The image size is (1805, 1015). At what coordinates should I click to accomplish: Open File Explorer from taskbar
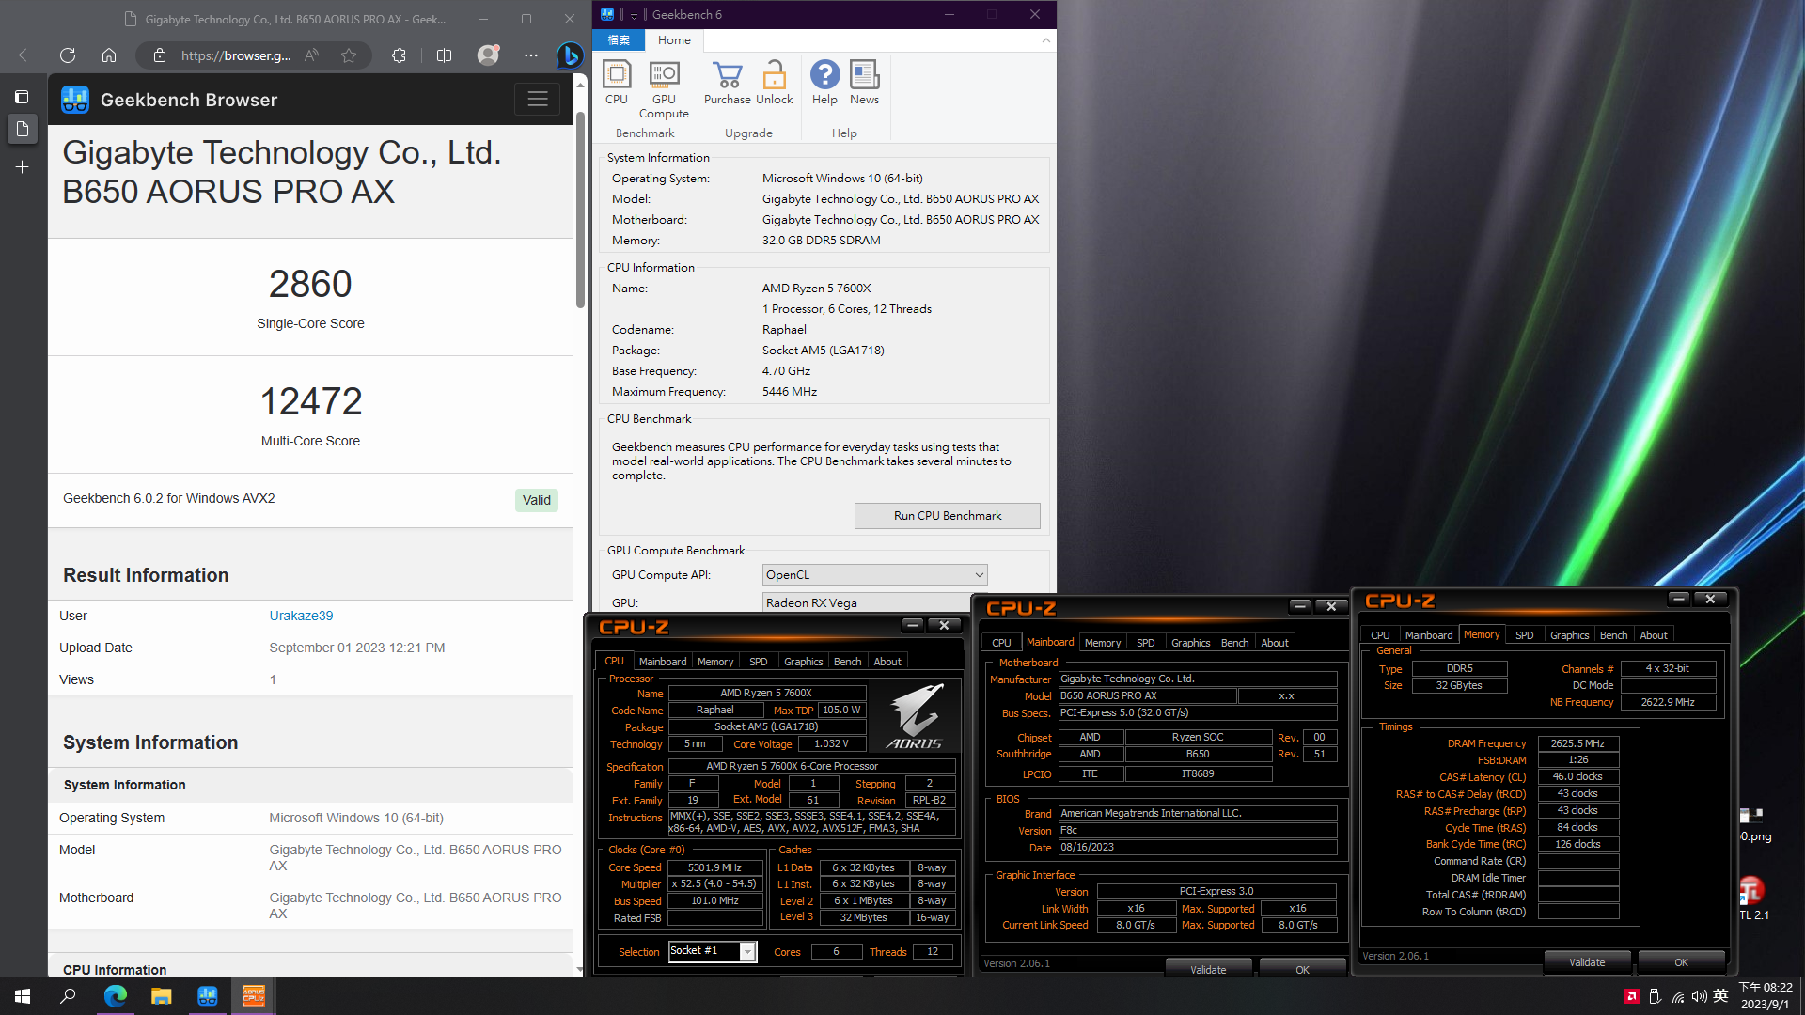(x=162, y=996)
